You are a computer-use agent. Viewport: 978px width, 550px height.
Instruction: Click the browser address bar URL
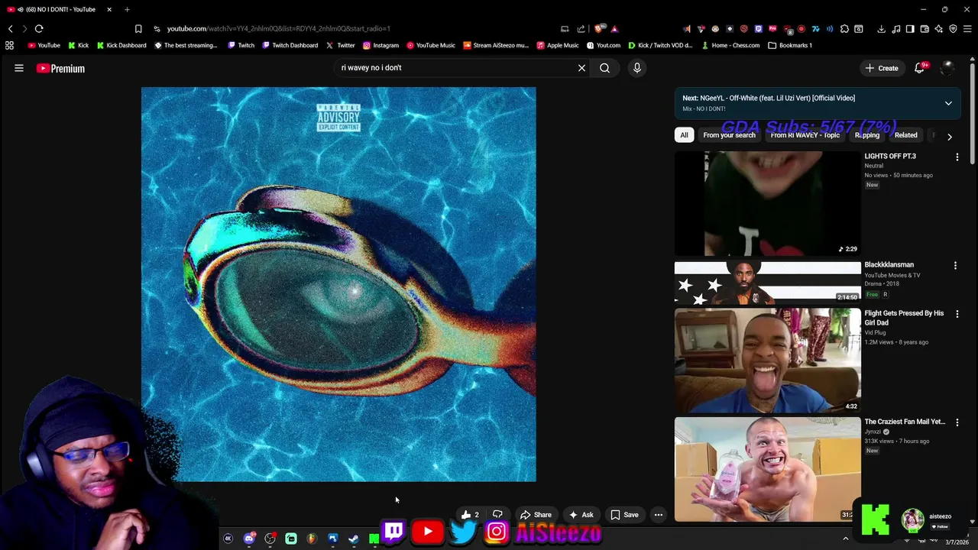[x=278, y=29]
